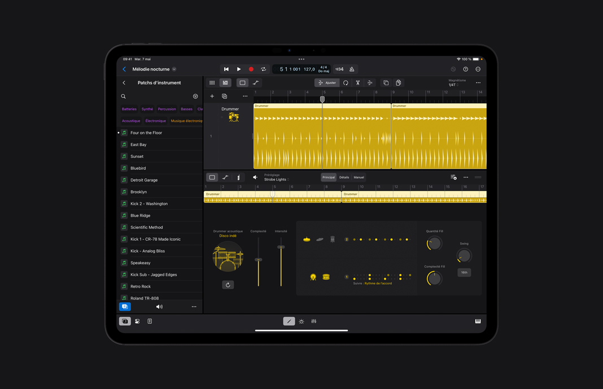Tap the metronome icon in the transport bar

[x=351, y=69]
